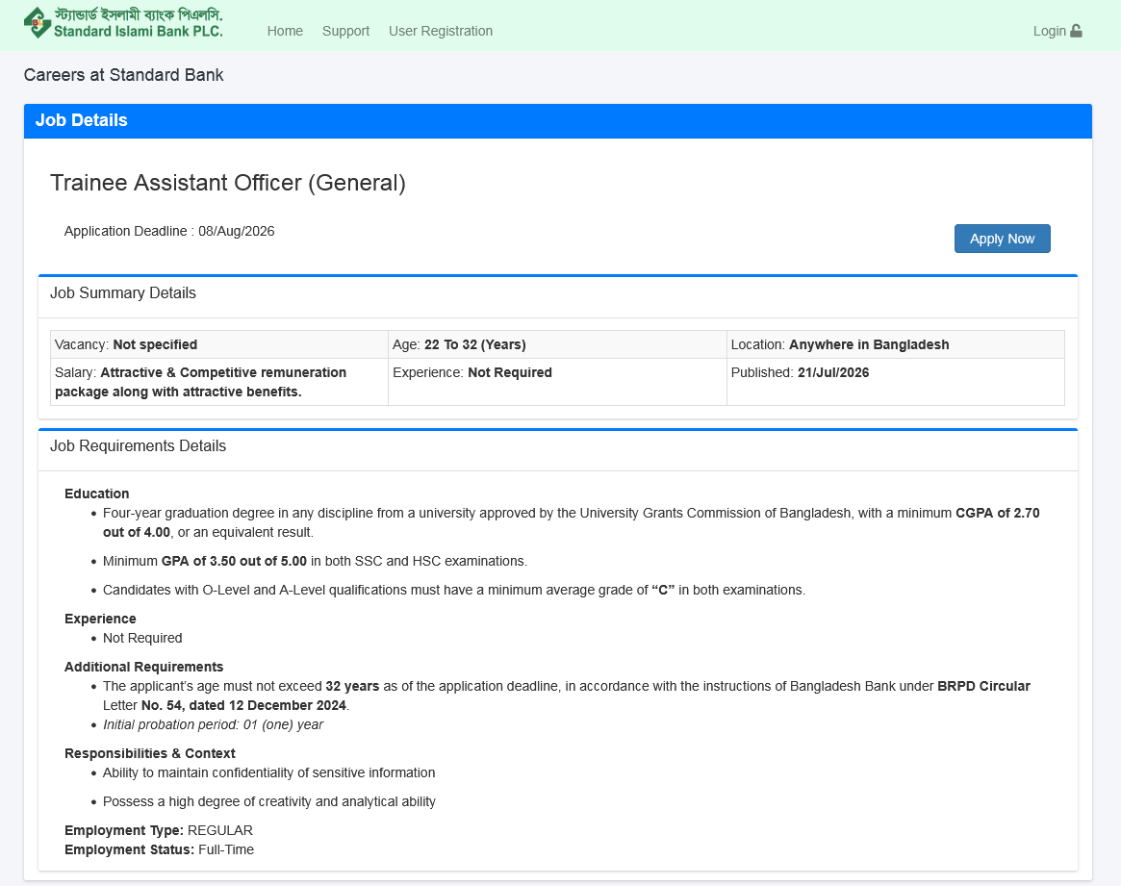
Task: Click the Age: 22 To 32 (Years) cell
Action: tap(557, 344)
